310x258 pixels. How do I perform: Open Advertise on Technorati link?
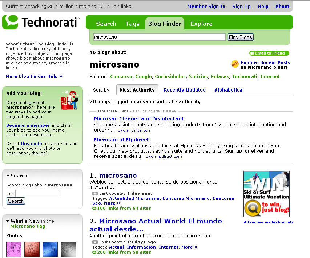tap(268, 222)
